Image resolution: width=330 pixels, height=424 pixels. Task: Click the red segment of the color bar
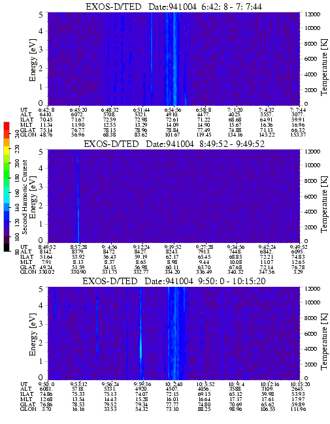tap(7, 126)
